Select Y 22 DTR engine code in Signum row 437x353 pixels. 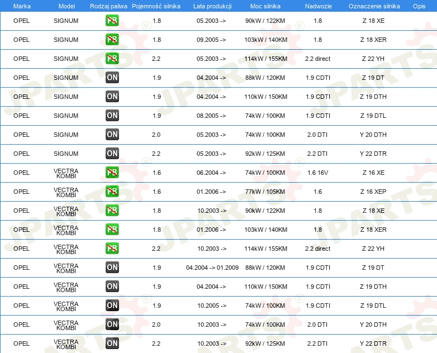point(373,154)
